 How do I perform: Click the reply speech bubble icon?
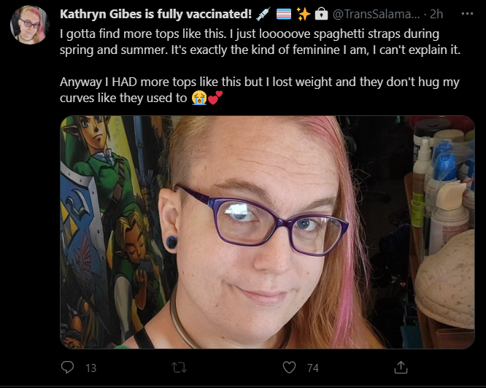coord(67,368)
